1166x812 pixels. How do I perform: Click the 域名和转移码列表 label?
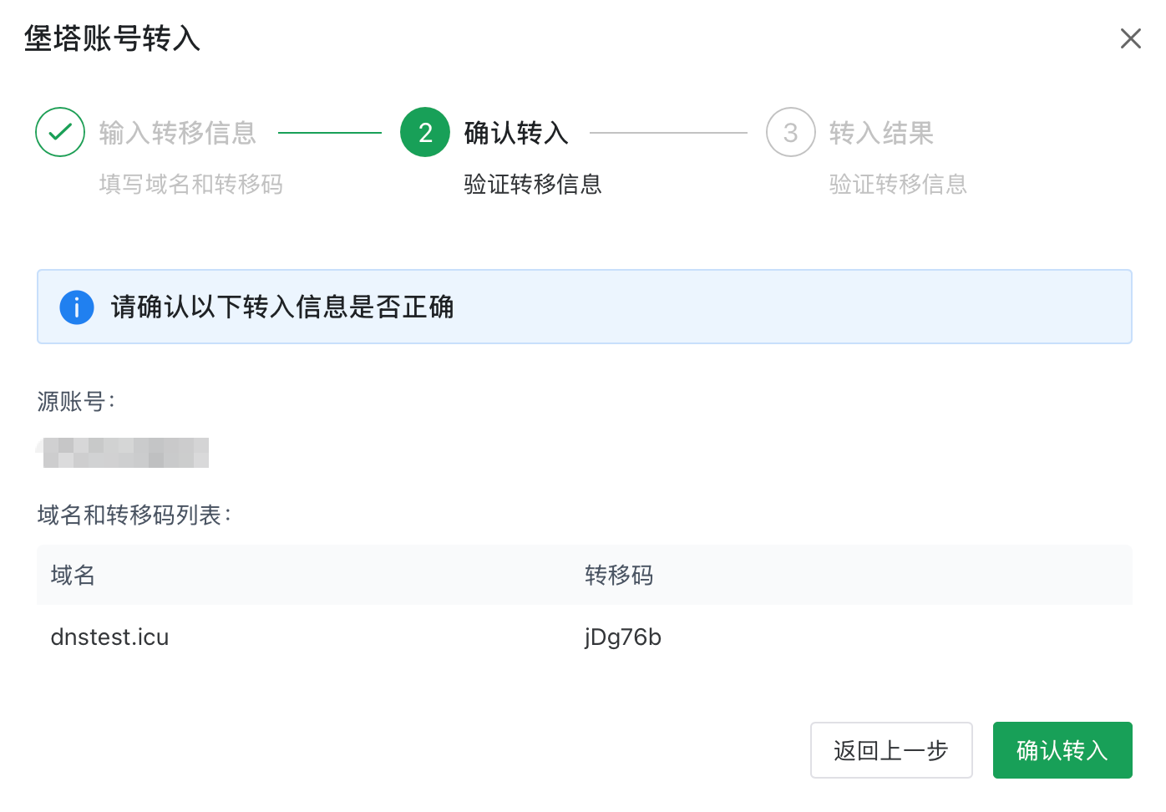pos(134,515)
